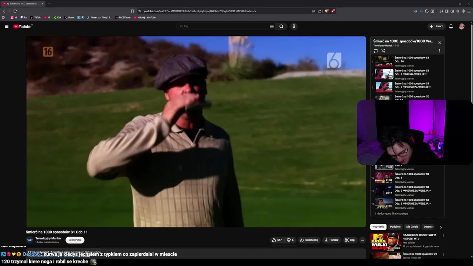Open channel avatar below video
This screenshot has width=473, height=266.
pos(30,240)
